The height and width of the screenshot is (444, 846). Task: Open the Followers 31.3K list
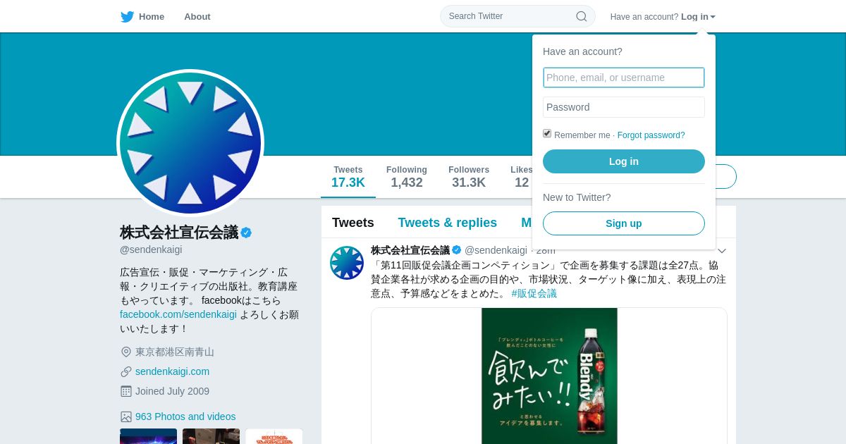point(469,178)
